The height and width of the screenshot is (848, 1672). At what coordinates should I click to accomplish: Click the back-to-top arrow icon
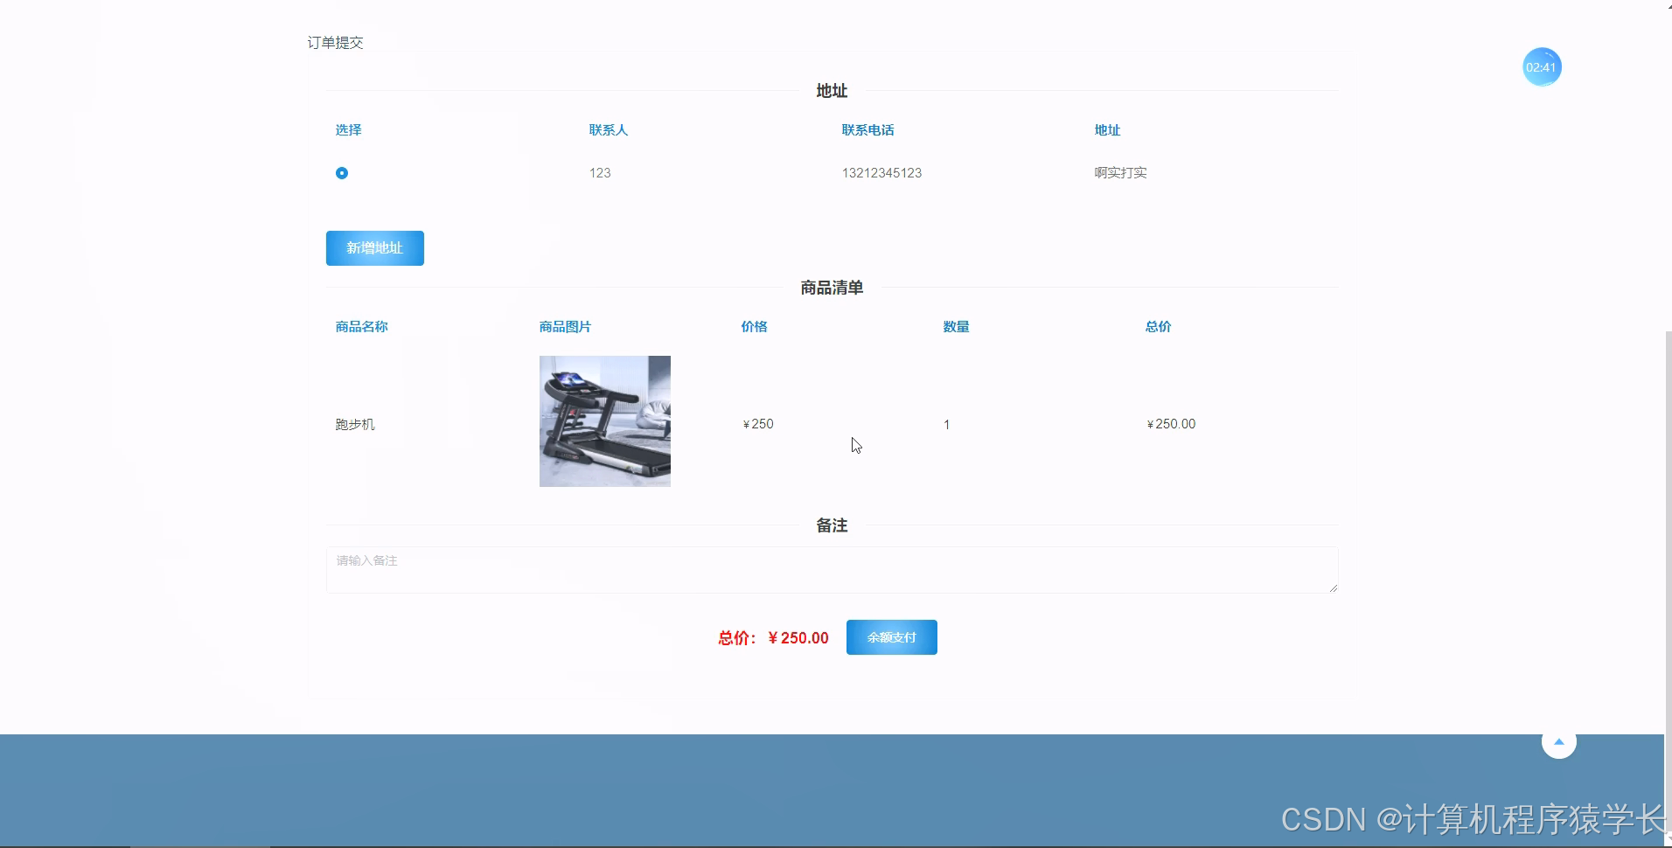point(1559,740)
